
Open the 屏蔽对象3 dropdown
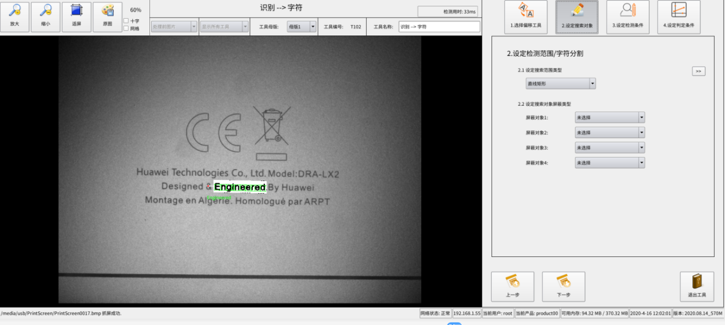pyautogui.click(x=610, y=148)
